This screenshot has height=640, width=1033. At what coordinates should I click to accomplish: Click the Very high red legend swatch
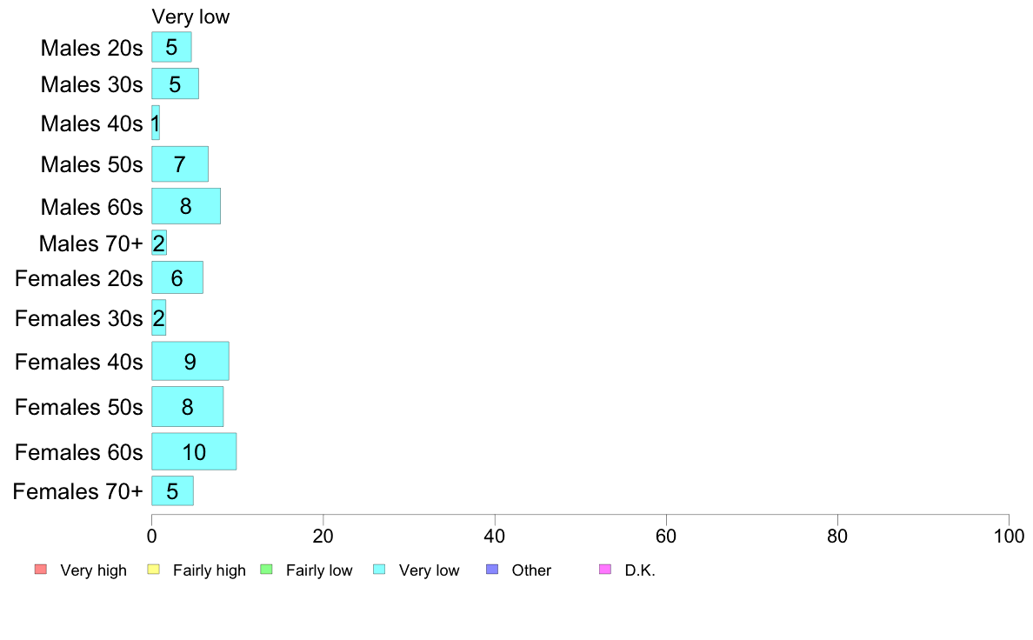(x=41, y=570)
